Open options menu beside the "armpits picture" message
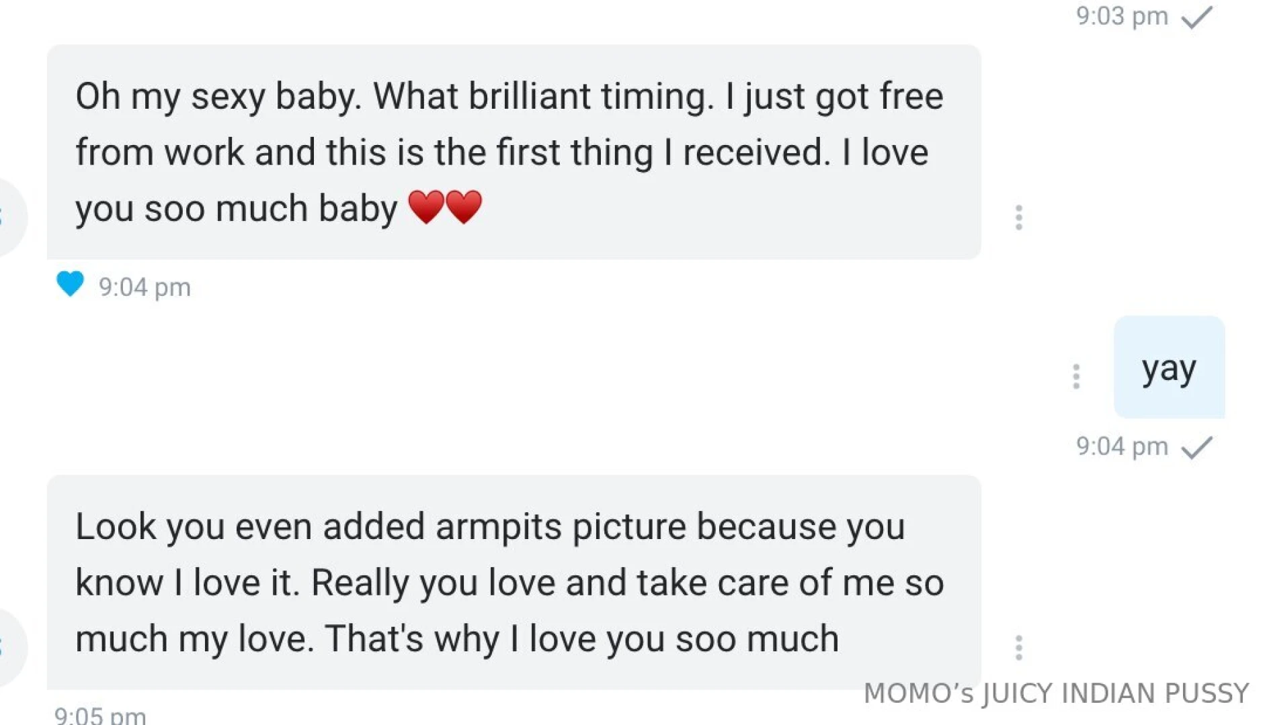The image size is (1265, 725). [1018, 648]
